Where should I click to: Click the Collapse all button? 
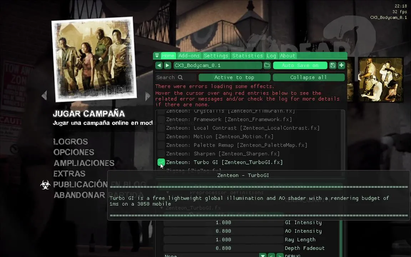tap(309, 77)
